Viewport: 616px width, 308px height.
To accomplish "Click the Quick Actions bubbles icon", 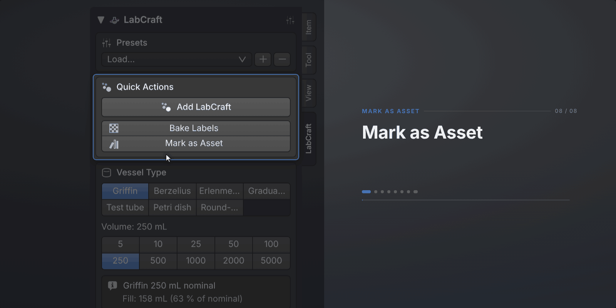I will point(107,87).
